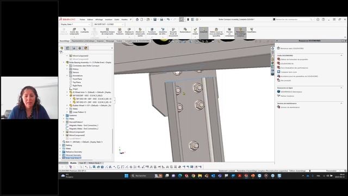348x196 pixels.
Task: Click Mettre à jour sous-assemblages SpeedPak
Action: pyautogui.click(x=216, y=32)
